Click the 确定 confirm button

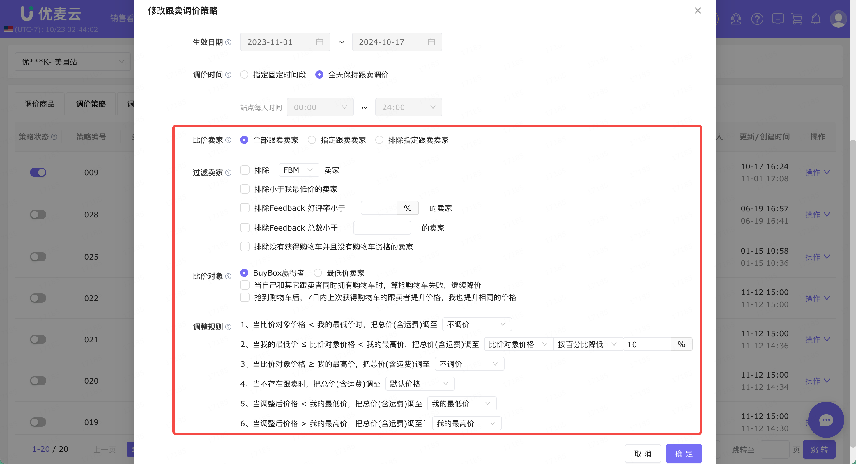684,453
